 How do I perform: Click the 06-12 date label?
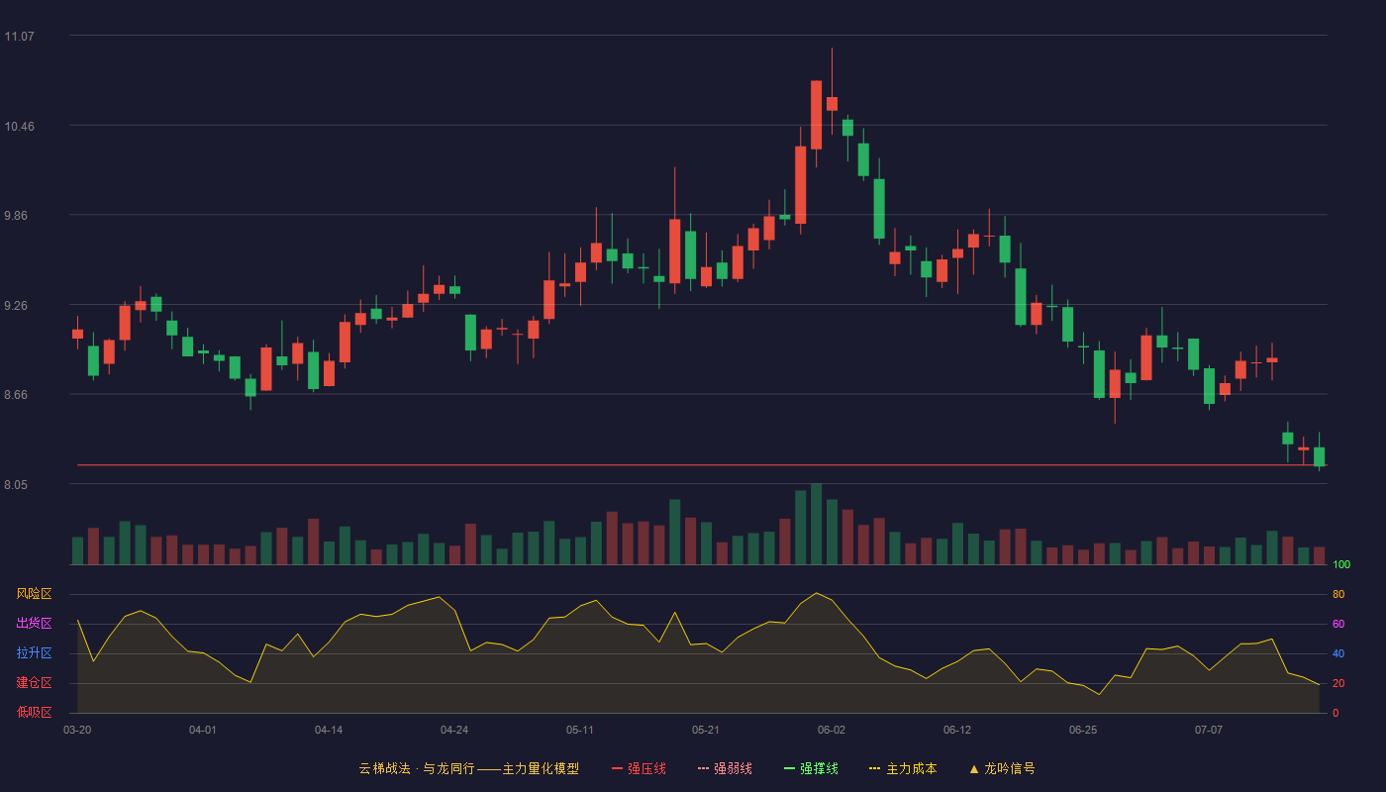pos(957,730)
